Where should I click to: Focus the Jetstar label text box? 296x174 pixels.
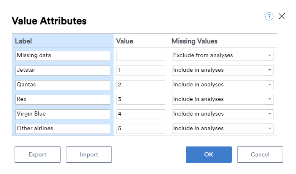63,70
